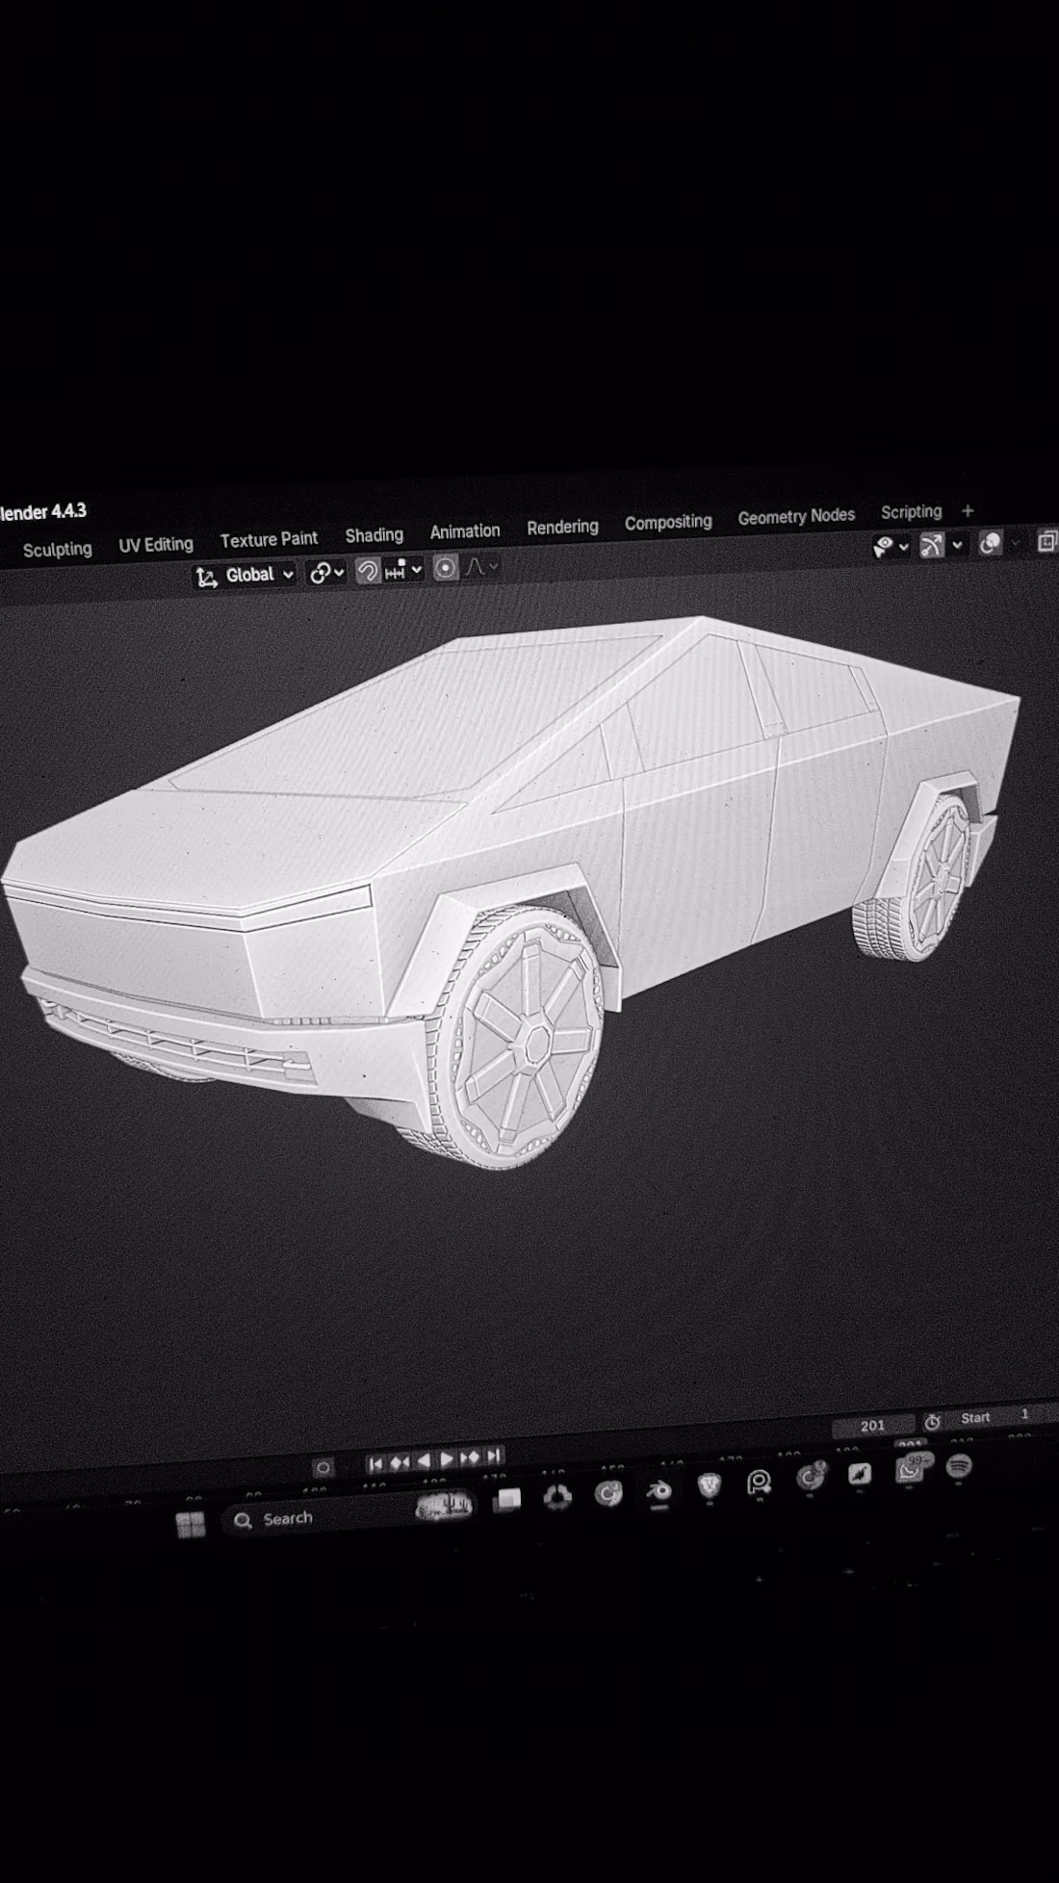Toggle viewport gizmos display

click(931, 546)
